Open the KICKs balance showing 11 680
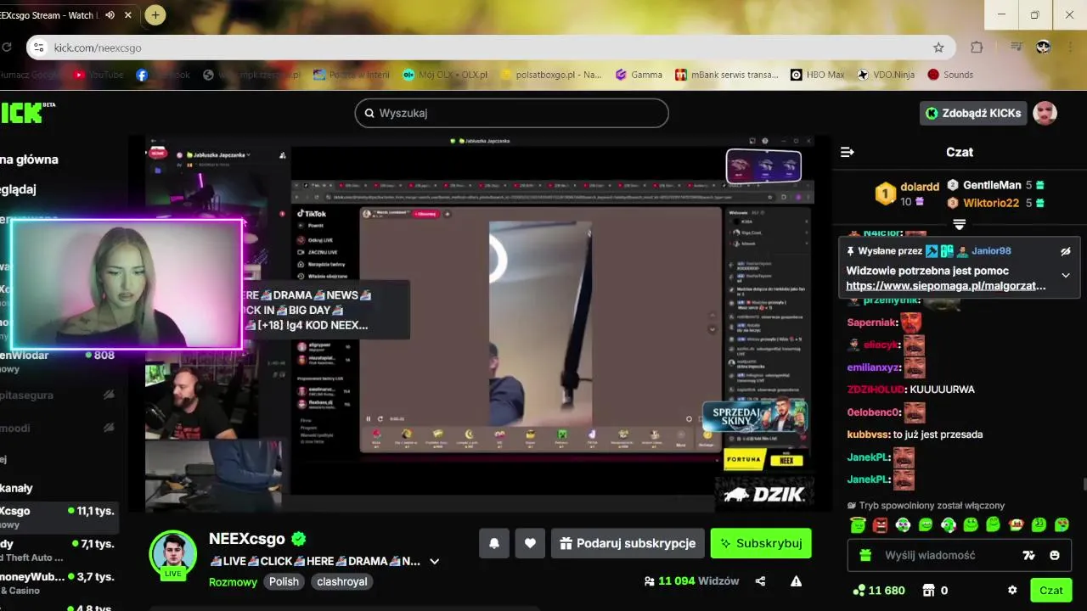 [x=880, y=591]
